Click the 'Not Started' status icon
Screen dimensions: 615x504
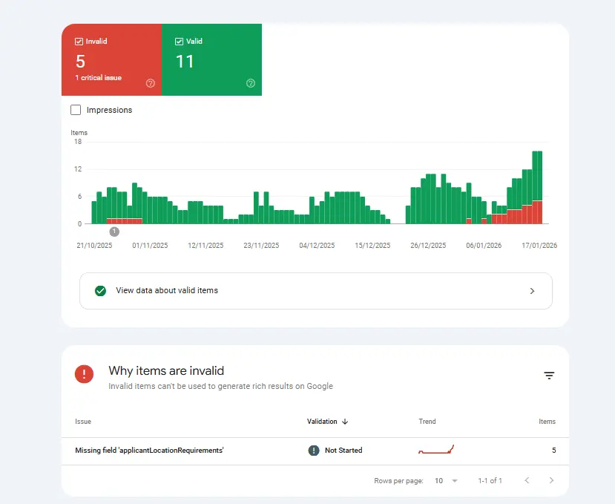coord(314,451)
